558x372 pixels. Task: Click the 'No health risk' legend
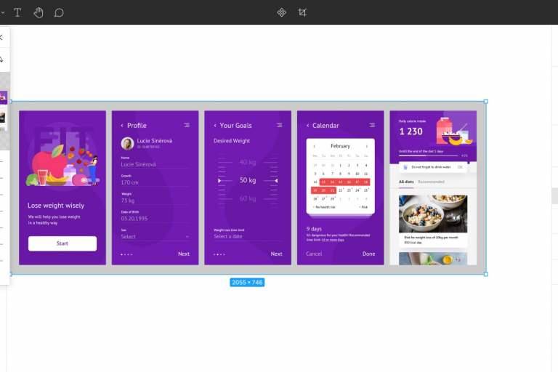coord(325,207)
